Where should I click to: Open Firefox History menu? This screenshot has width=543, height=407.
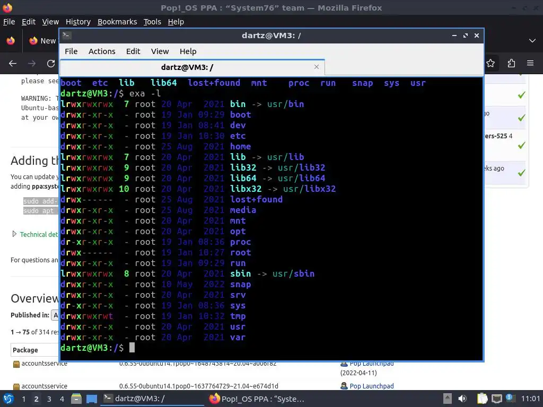[x=78, y=22]
